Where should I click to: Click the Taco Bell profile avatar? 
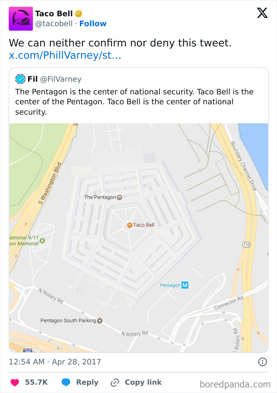(19, 19)
